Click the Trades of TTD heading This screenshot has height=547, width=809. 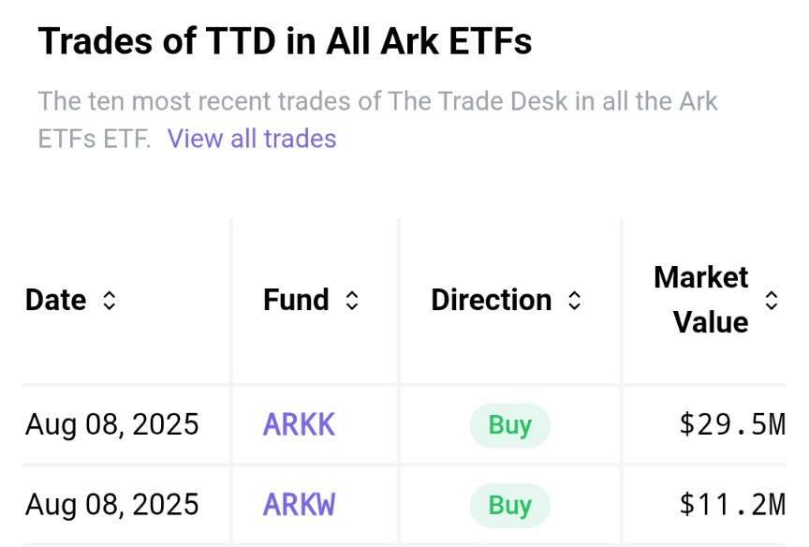(x=285, y=42)
